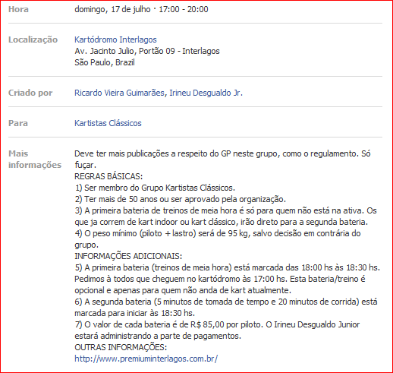Click the time range '17:00 - 20:00'
Screen dimensions: 393x373
click(184, 9)
